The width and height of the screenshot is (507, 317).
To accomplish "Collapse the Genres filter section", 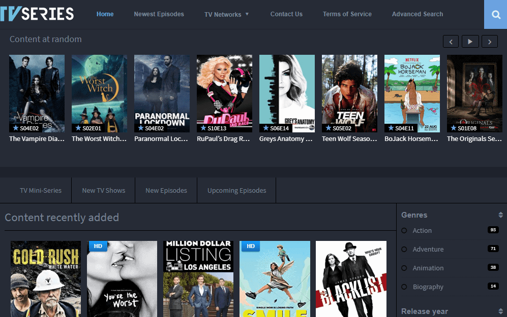I will click(500, 215).
